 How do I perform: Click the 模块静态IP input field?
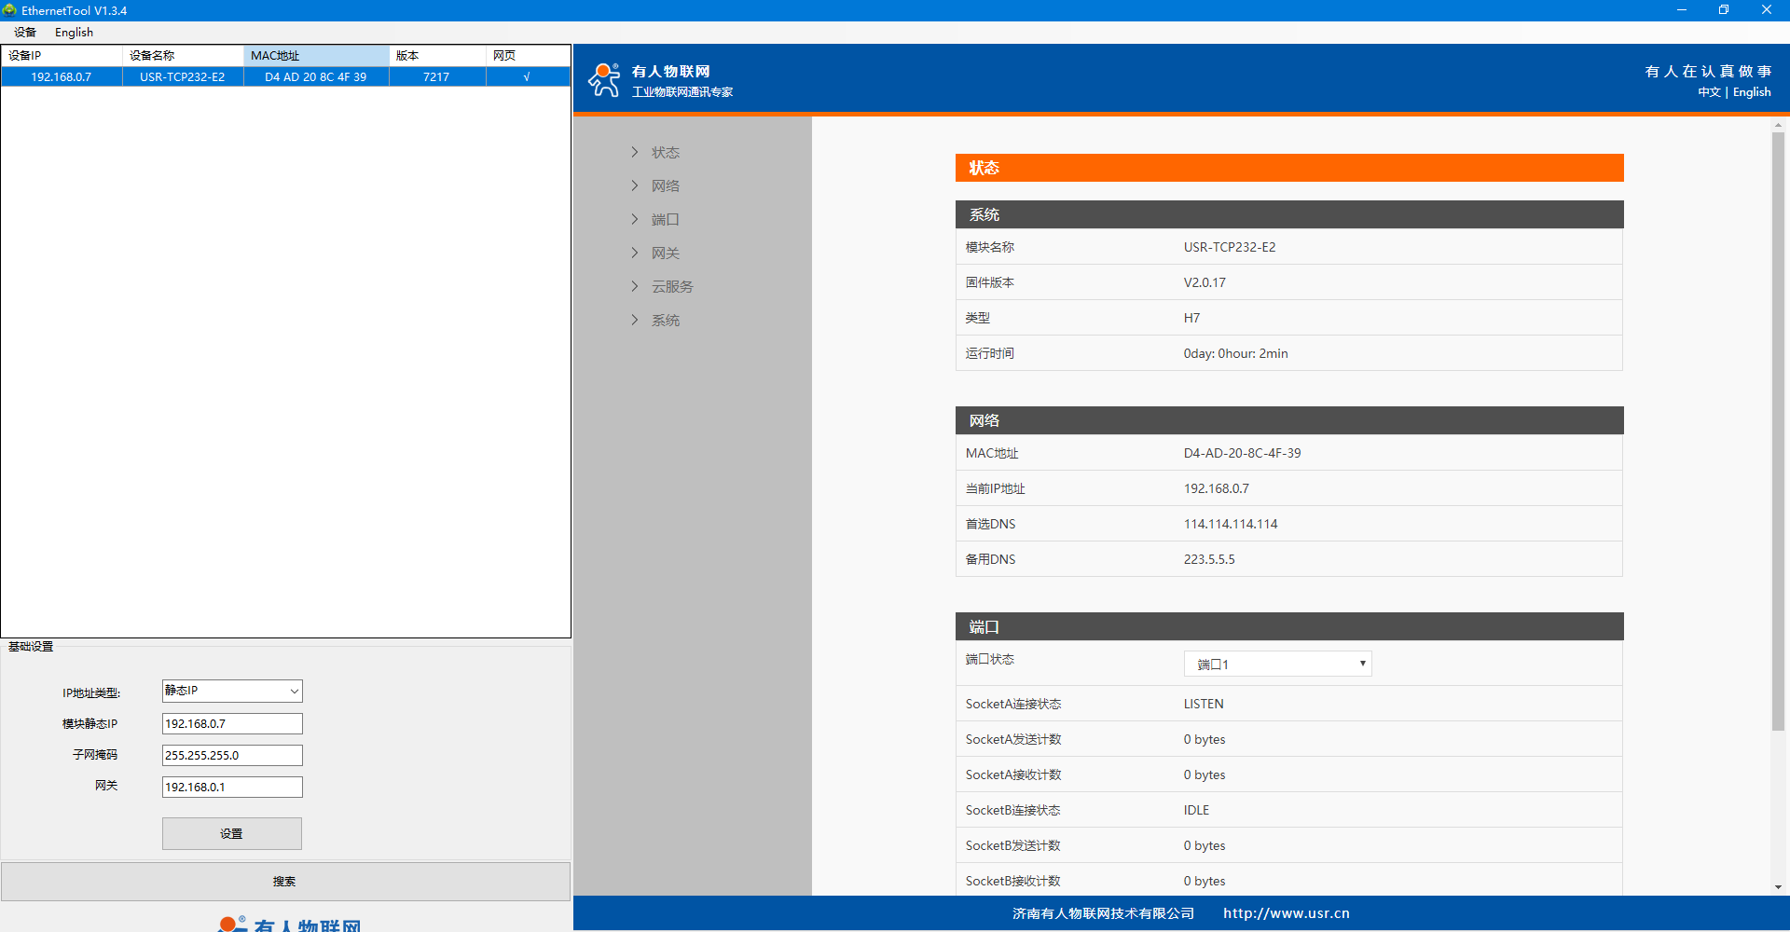pos(232,723)
